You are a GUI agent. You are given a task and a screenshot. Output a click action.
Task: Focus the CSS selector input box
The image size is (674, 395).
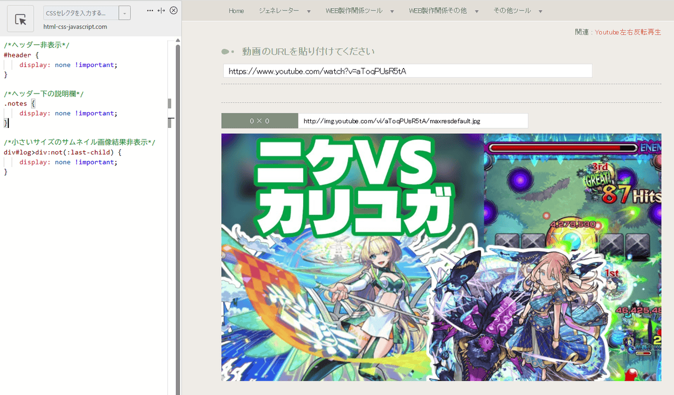point(81,13)
